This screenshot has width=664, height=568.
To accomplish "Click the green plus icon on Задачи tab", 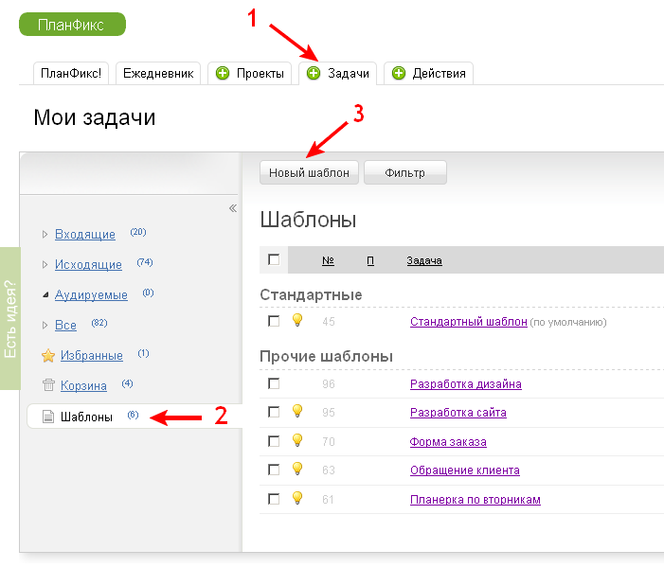I will (x=314, y=74).
